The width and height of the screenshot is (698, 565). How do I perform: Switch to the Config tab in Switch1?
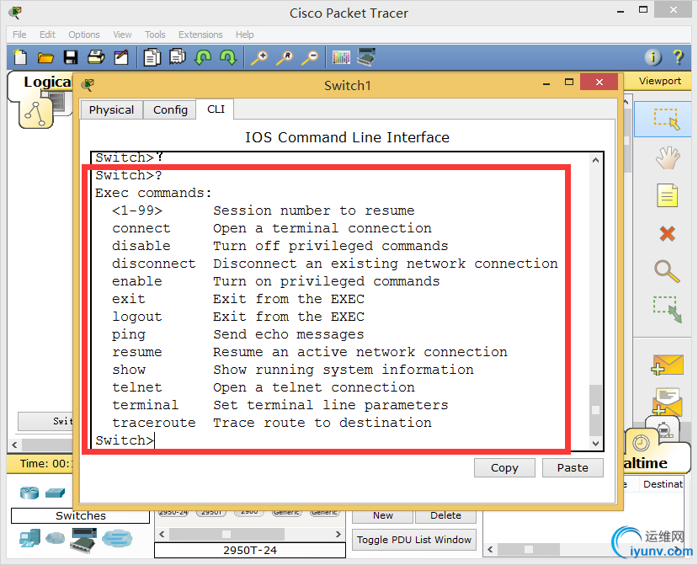click(170, 109)
